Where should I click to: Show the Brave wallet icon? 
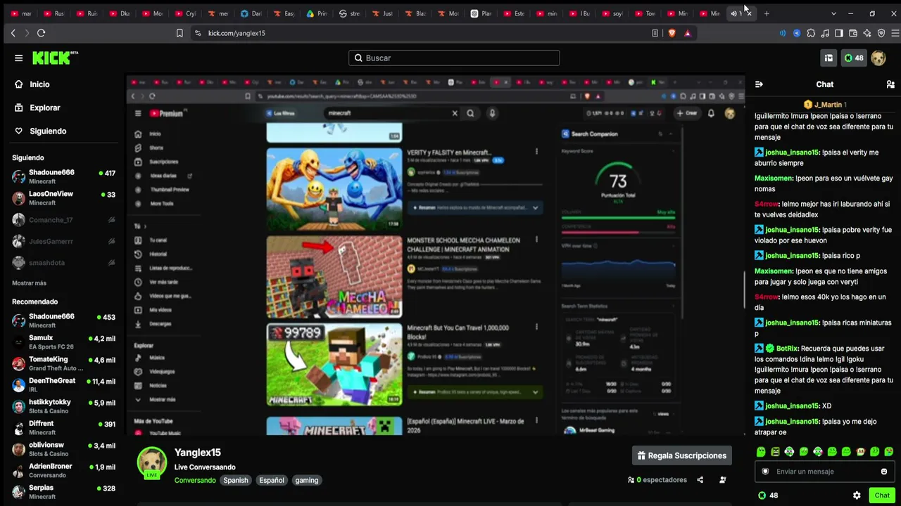[x=853, y=33]
